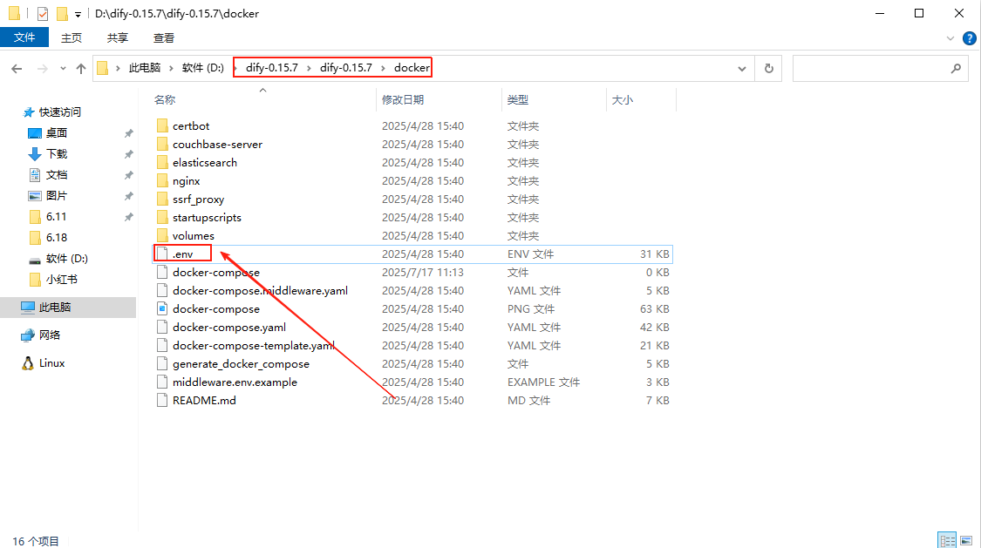Expand the ribbon with the chevron
The height and width of the screenshot is (548, 981).
click(951, 38)
